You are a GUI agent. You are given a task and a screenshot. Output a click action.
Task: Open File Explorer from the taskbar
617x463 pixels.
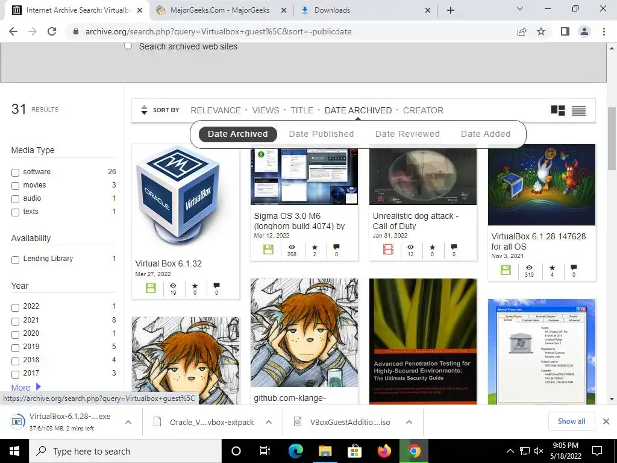(325, 451)
